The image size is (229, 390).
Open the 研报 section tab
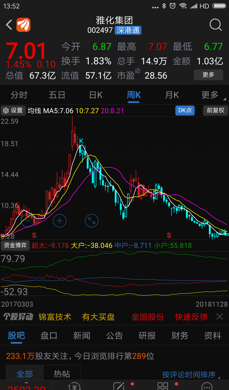(x=147, y=336)
